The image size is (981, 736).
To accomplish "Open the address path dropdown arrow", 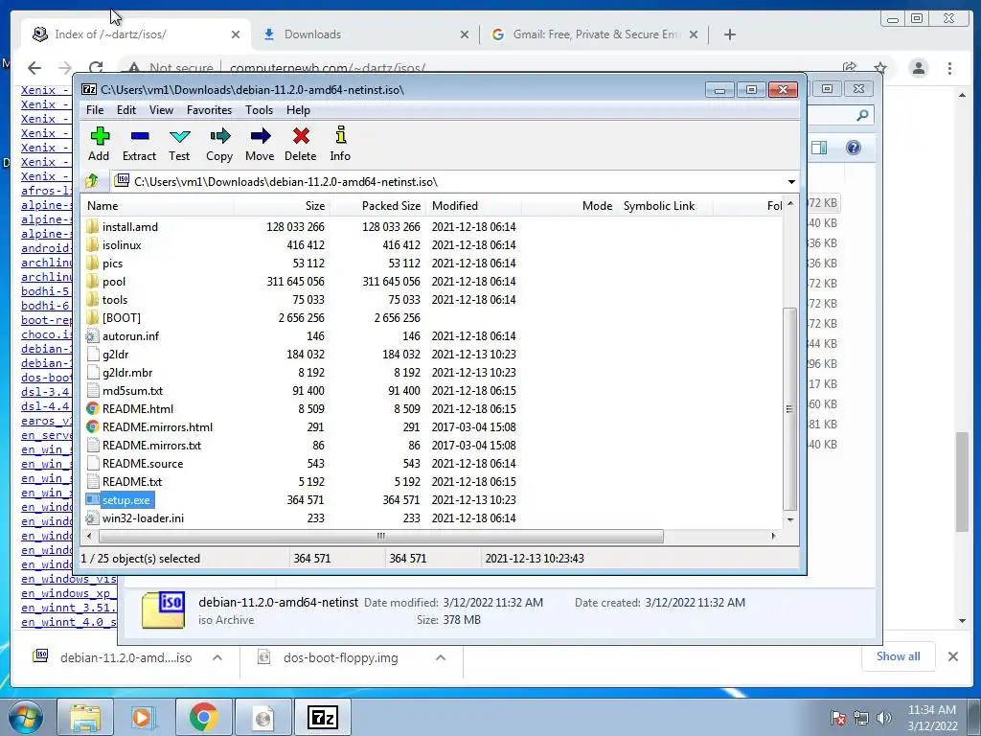I will pos(791,182).
